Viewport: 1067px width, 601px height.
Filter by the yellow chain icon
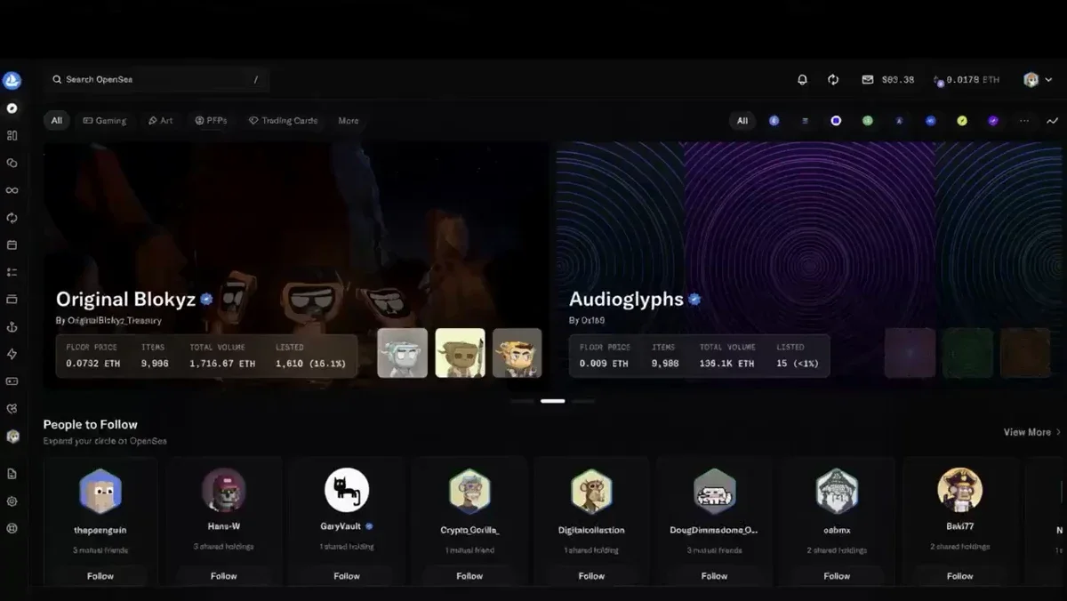click(x=961, y=121)
